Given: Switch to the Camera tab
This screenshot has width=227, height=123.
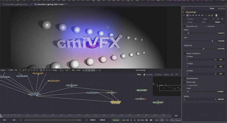Looking at the screenshot, I should (x=190, y=19).
